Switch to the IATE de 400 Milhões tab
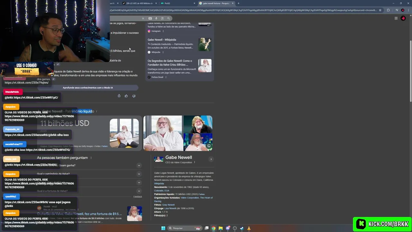 (x=139, y=3)
